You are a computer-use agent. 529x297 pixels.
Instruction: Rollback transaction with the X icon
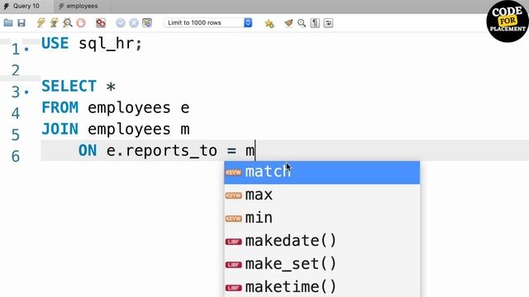134,23
